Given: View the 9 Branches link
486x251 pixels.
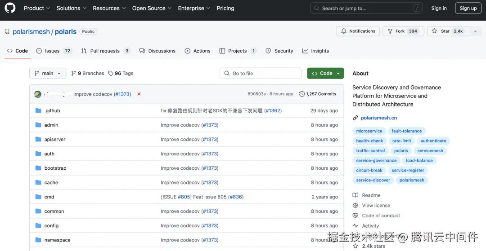Looking at the screenshot, I should pos(88,73).
